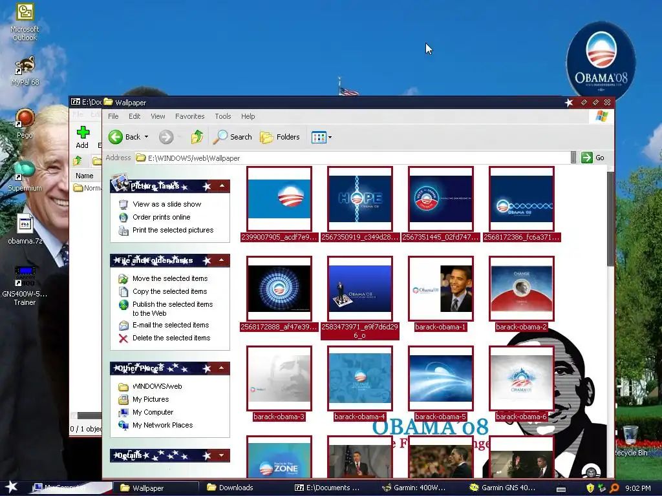Screen dimensions: 662x496
Task: Click the Go button next to address
Action: coord(593,158)
